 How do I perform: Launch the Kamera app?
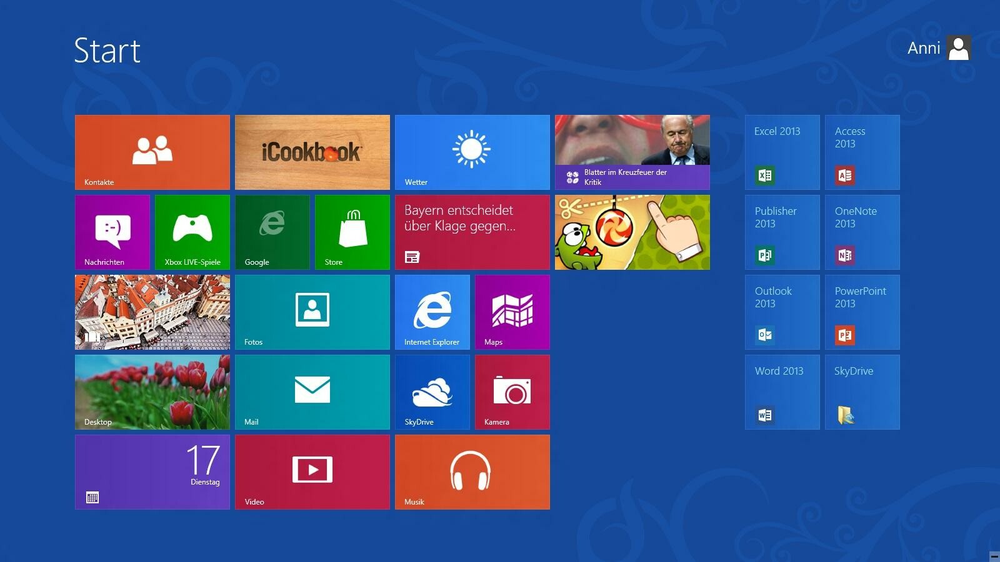click(x=512, y=392)
